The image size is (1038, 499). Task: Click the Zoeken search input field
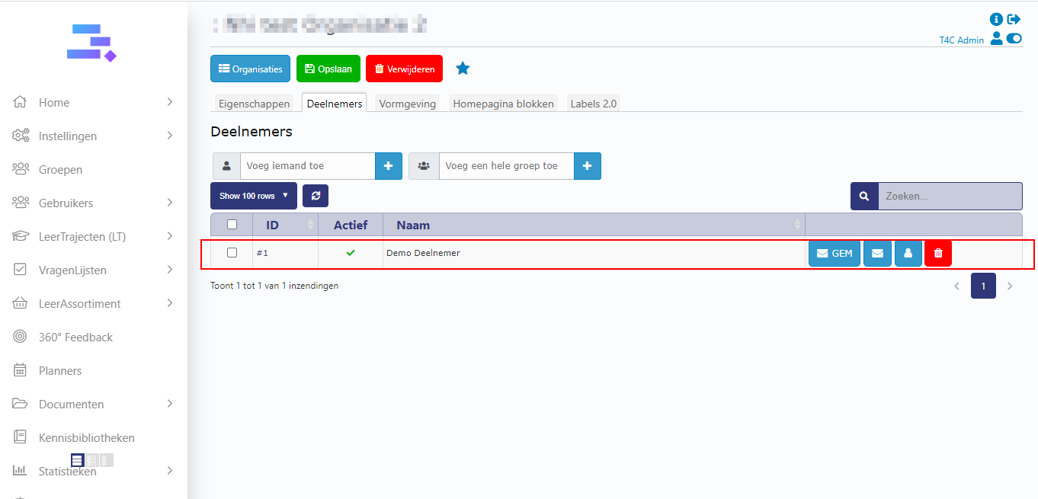950,196
